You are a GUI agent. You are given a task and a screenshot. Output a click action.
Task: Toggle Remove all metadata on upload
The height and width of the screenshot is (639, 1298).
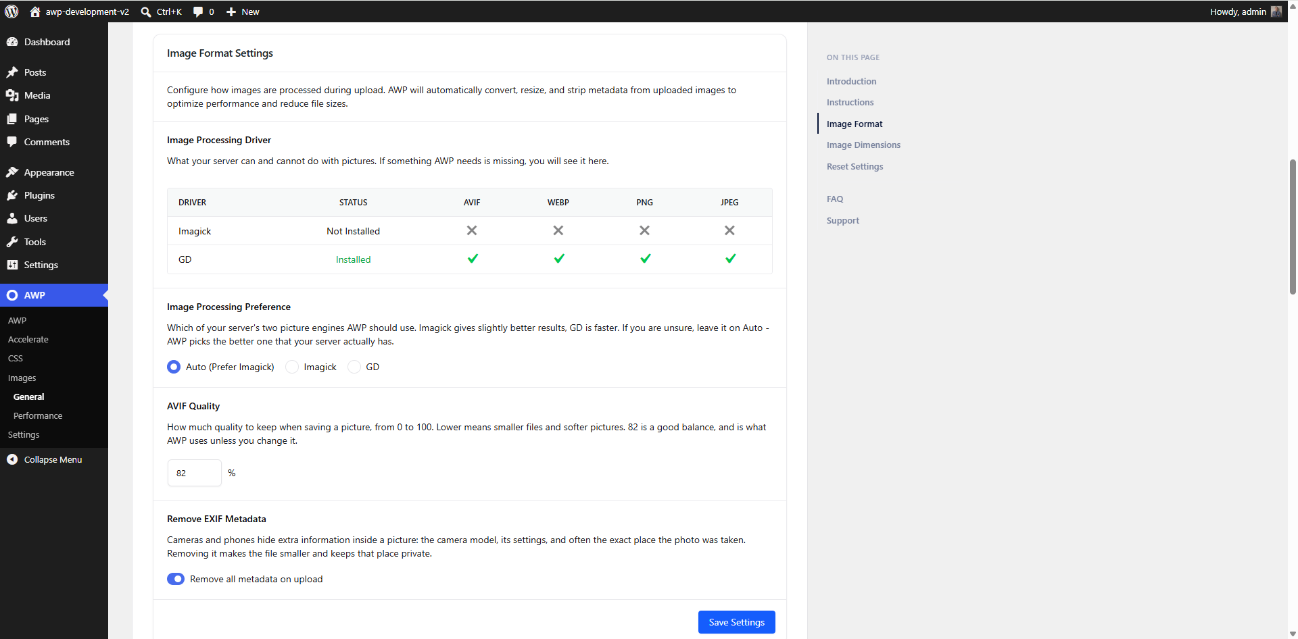pos(176,579)
